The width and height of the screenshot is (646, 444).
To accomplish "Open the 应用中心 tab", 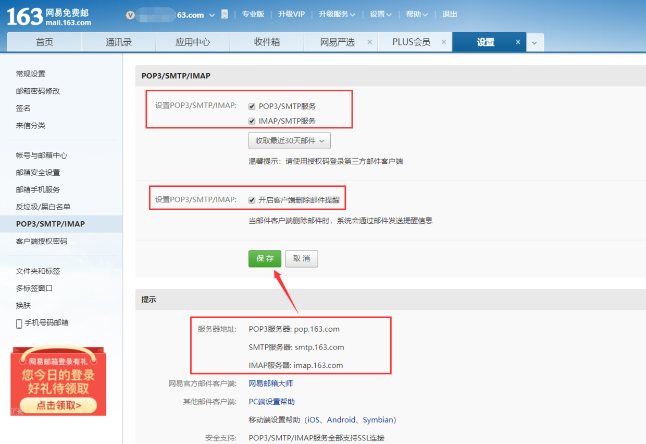I will tap(193, 42).
